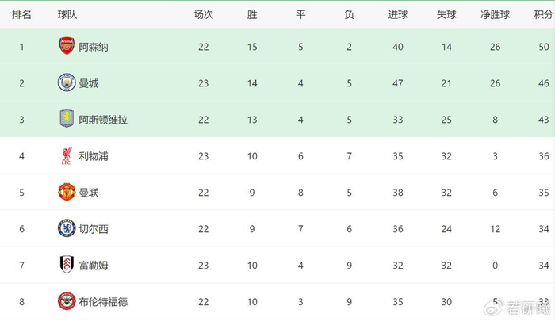The width and height of the screenshot is (555, 321).
Task: Click the Brentford club crest
Action: (67, 301)
